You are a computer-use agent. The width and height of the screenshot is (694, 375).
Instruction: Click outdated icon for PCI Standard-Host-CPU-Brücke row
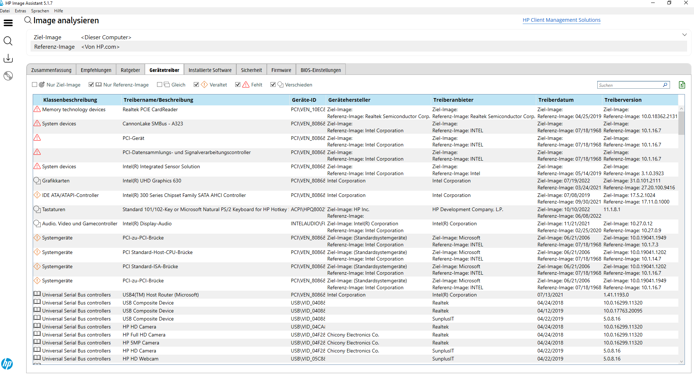point(37,252)
